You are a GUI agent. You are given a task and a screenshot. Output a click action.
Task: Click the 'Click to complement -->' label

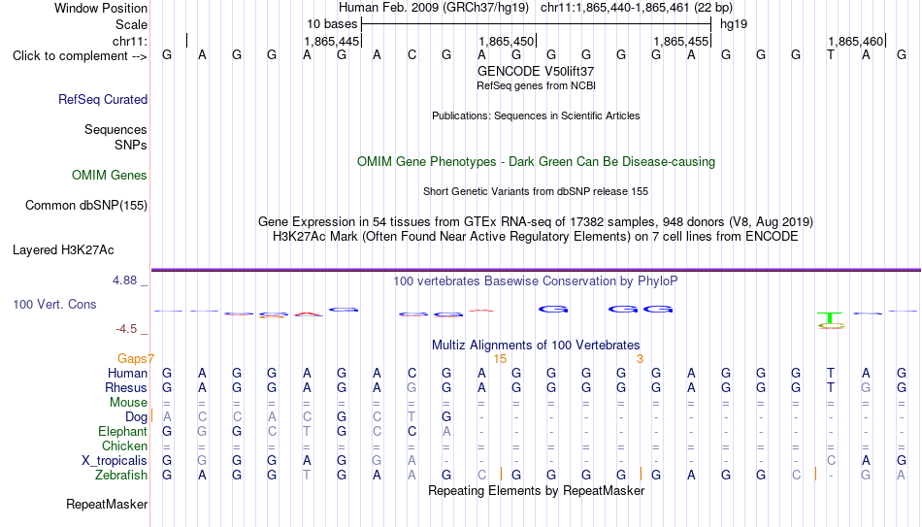[x=80, y=56]
